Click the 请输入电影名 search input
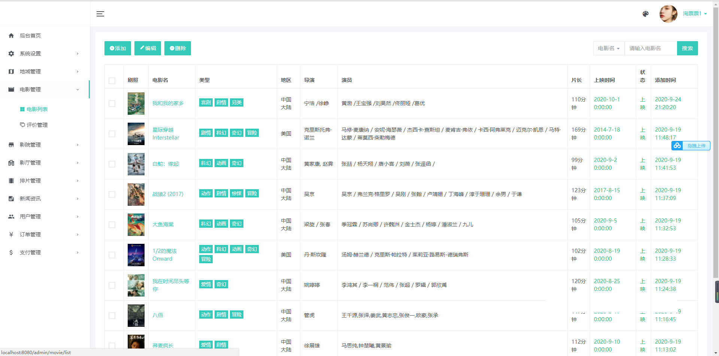 pyautogui.click(x=650, y=48)
